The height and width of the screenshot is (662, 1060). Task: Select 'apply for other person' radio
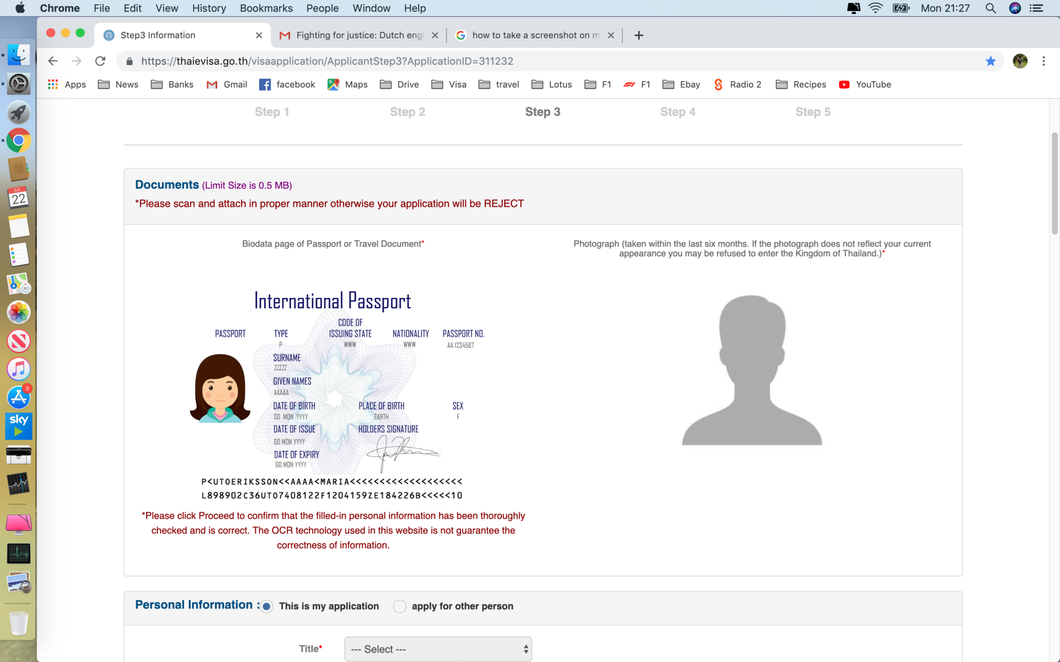pyautogui.click(x=399, y=606)
